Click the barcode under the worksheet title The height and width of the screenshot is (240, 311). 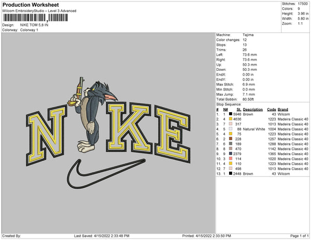click(35, 18)
